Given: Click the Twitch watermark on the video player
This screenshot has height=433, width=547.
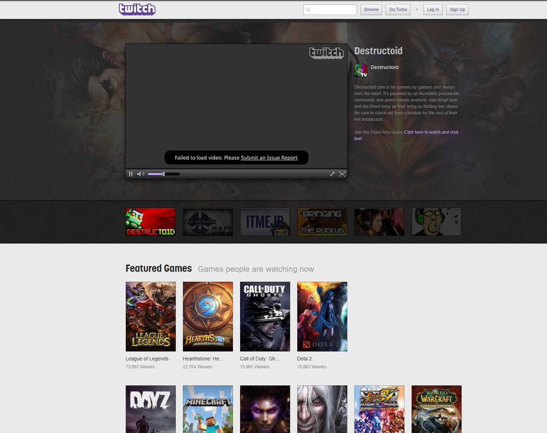Looking at the screenshot, I should tap(327, 53).
